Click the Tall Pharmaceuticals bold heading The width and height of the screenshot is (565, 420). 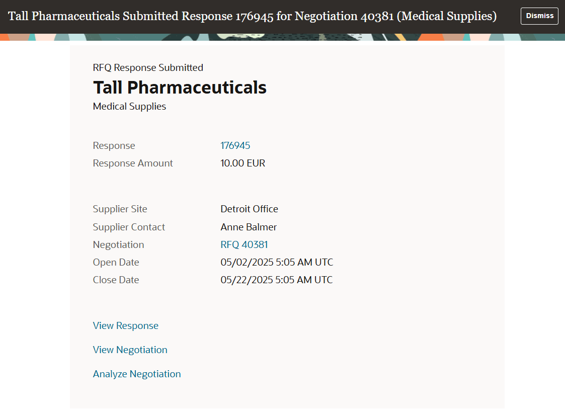180,88
